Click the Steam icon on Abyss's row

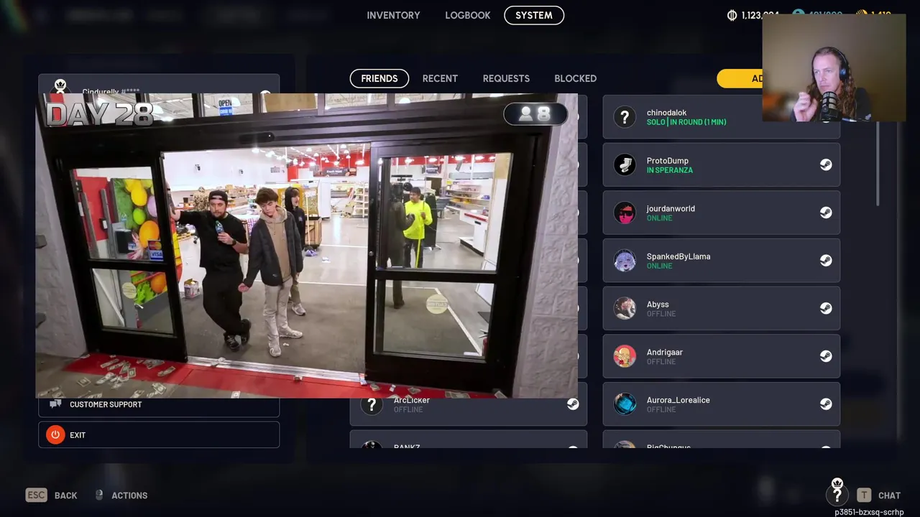coord(826,309)
